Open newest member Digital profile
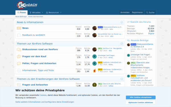This screenshot has width=171, height=107. click(151, 34)
